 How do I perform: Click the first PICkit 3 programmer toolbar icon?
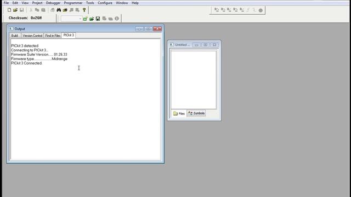click(217, 10)
